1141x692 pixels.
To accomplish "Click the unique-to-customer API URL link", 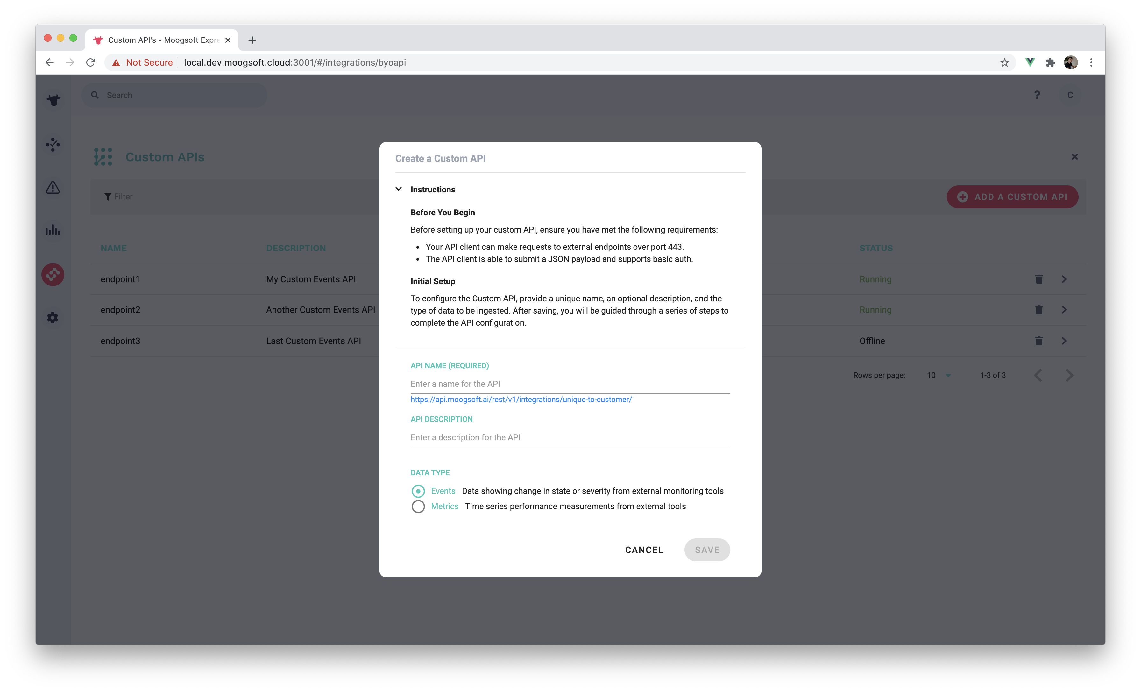I will point(521,399).
